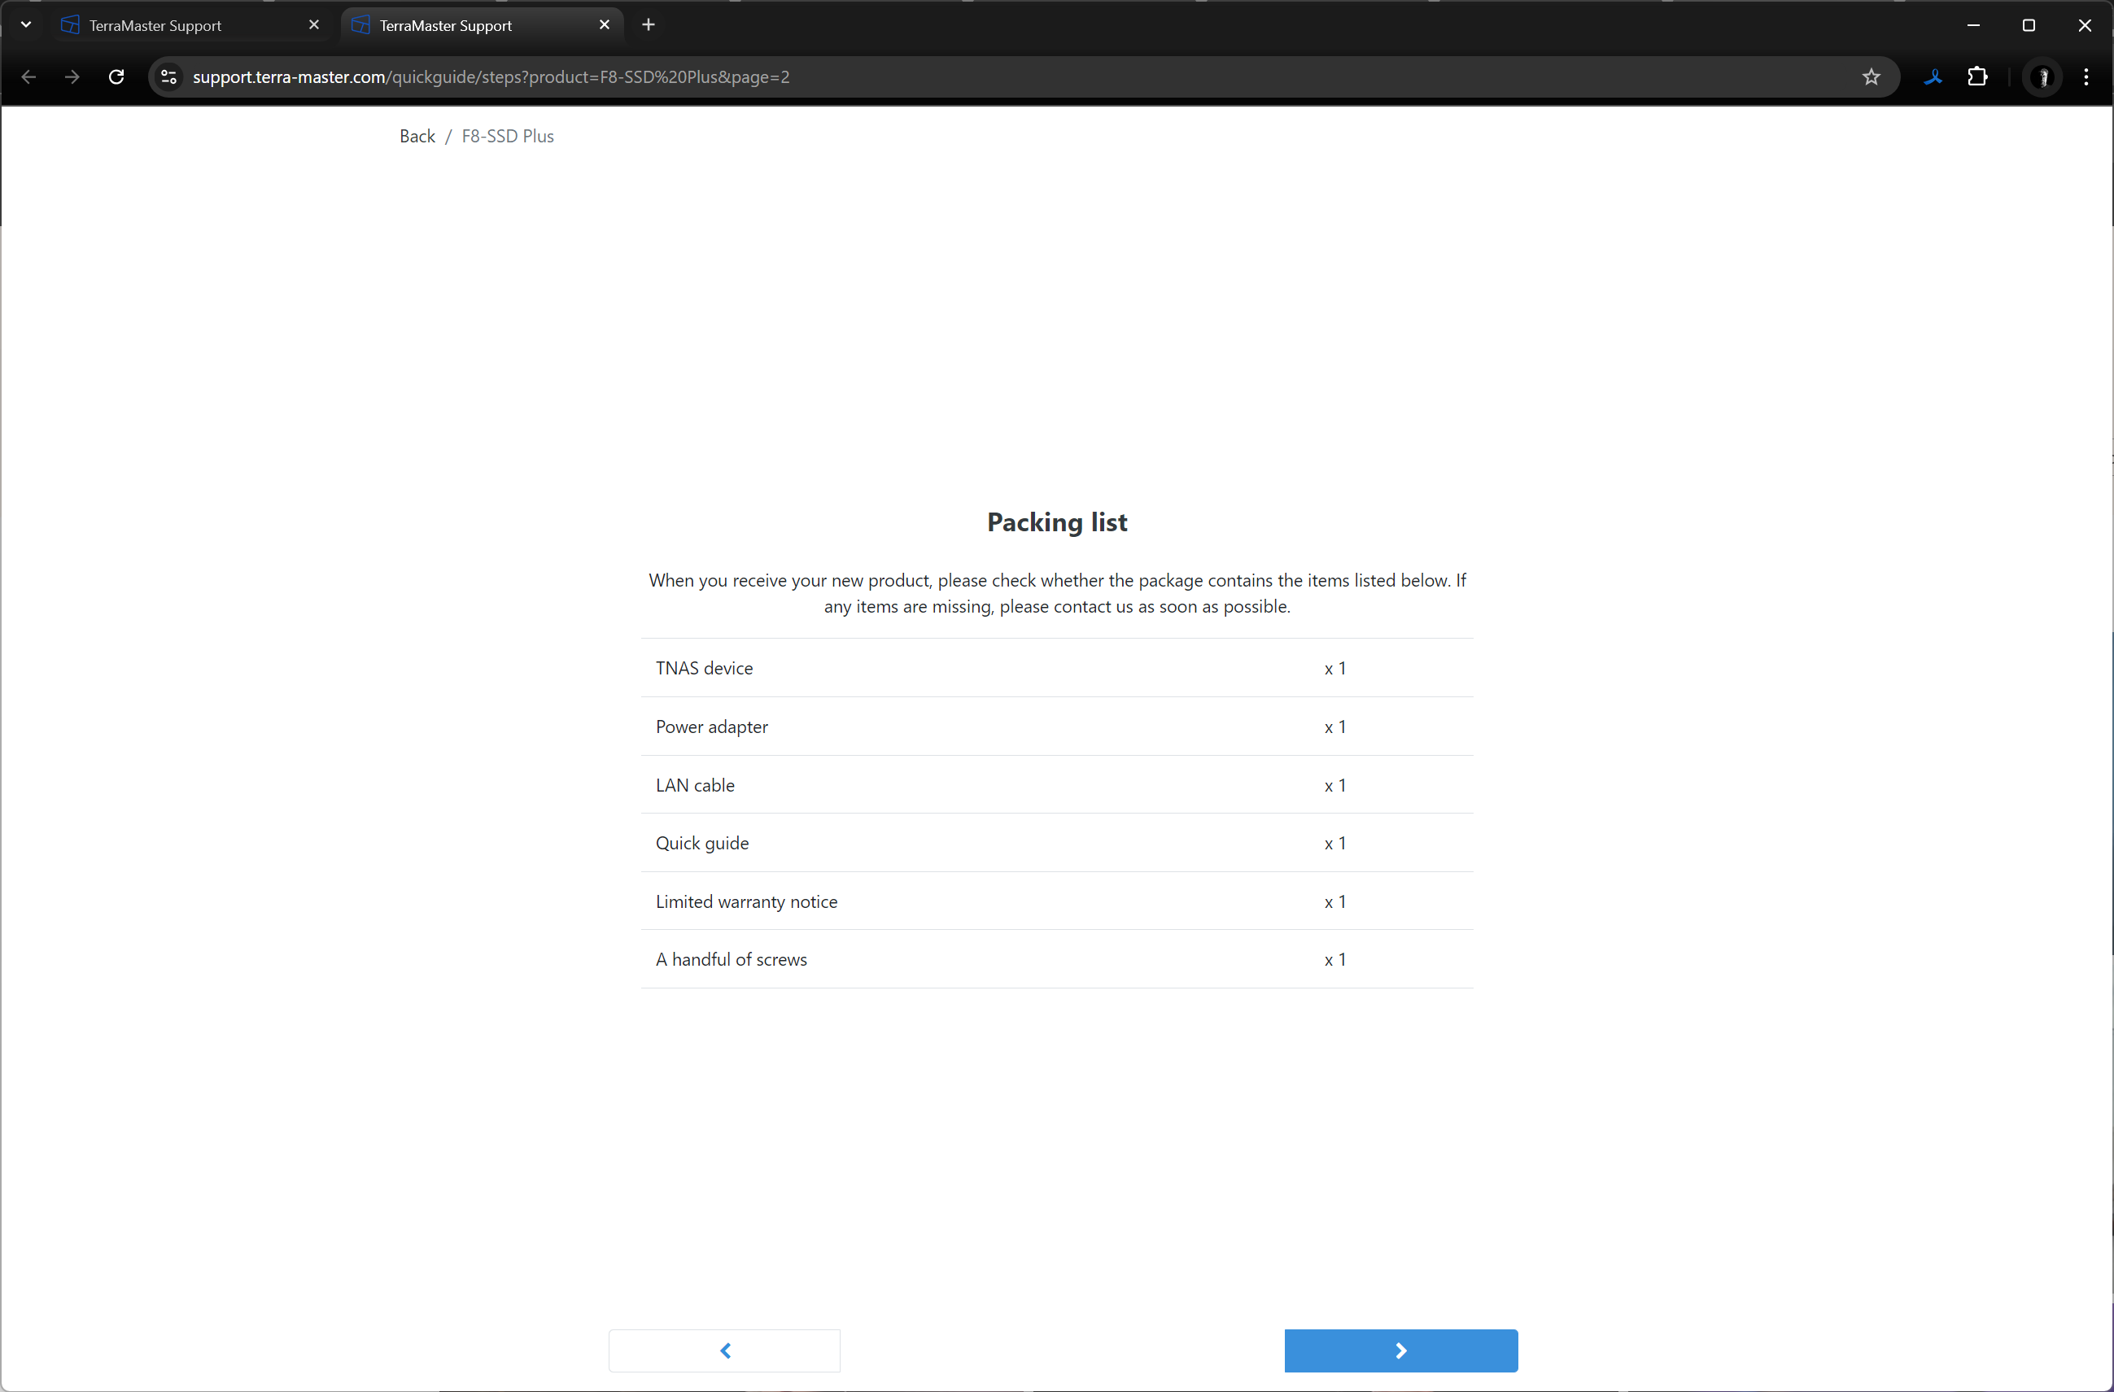Go to the previous quick guide page
Image resolution: width=2114 pixels, height=1392 pixels.
[724, 1351]
